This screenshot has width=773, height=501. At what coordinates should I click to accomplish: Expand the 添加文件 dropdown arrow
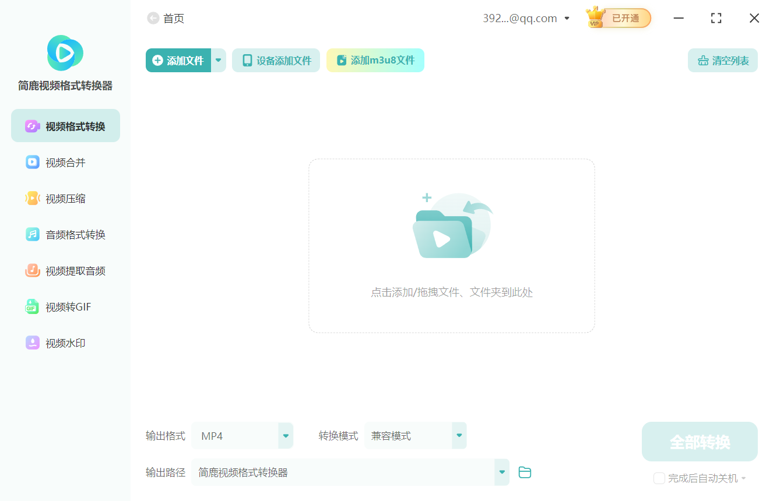[218, 60]
